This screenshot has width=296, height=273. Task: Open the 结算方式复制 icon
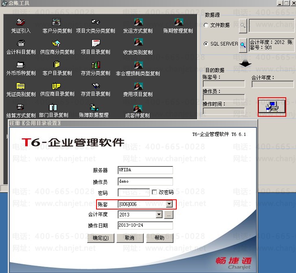pyautogui.click(x=20, y=107)
